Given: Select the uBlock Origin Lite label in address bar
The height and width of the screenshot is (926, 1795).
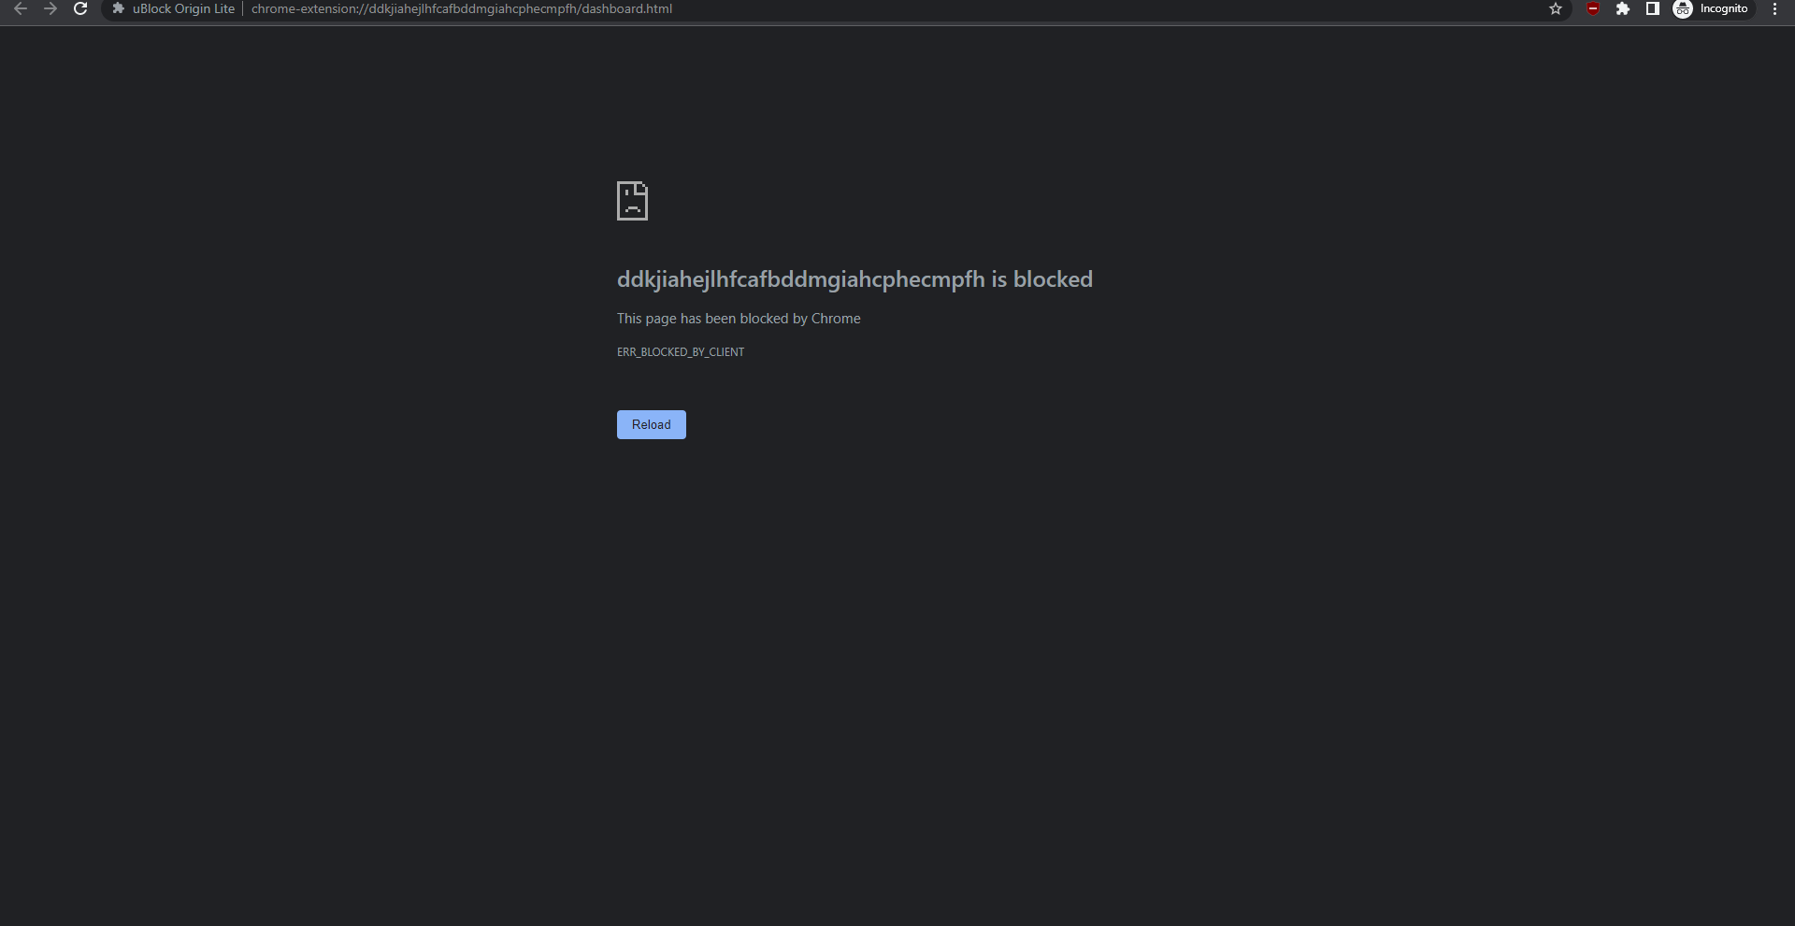Looking at the screenshot, I should coord(182,8).
